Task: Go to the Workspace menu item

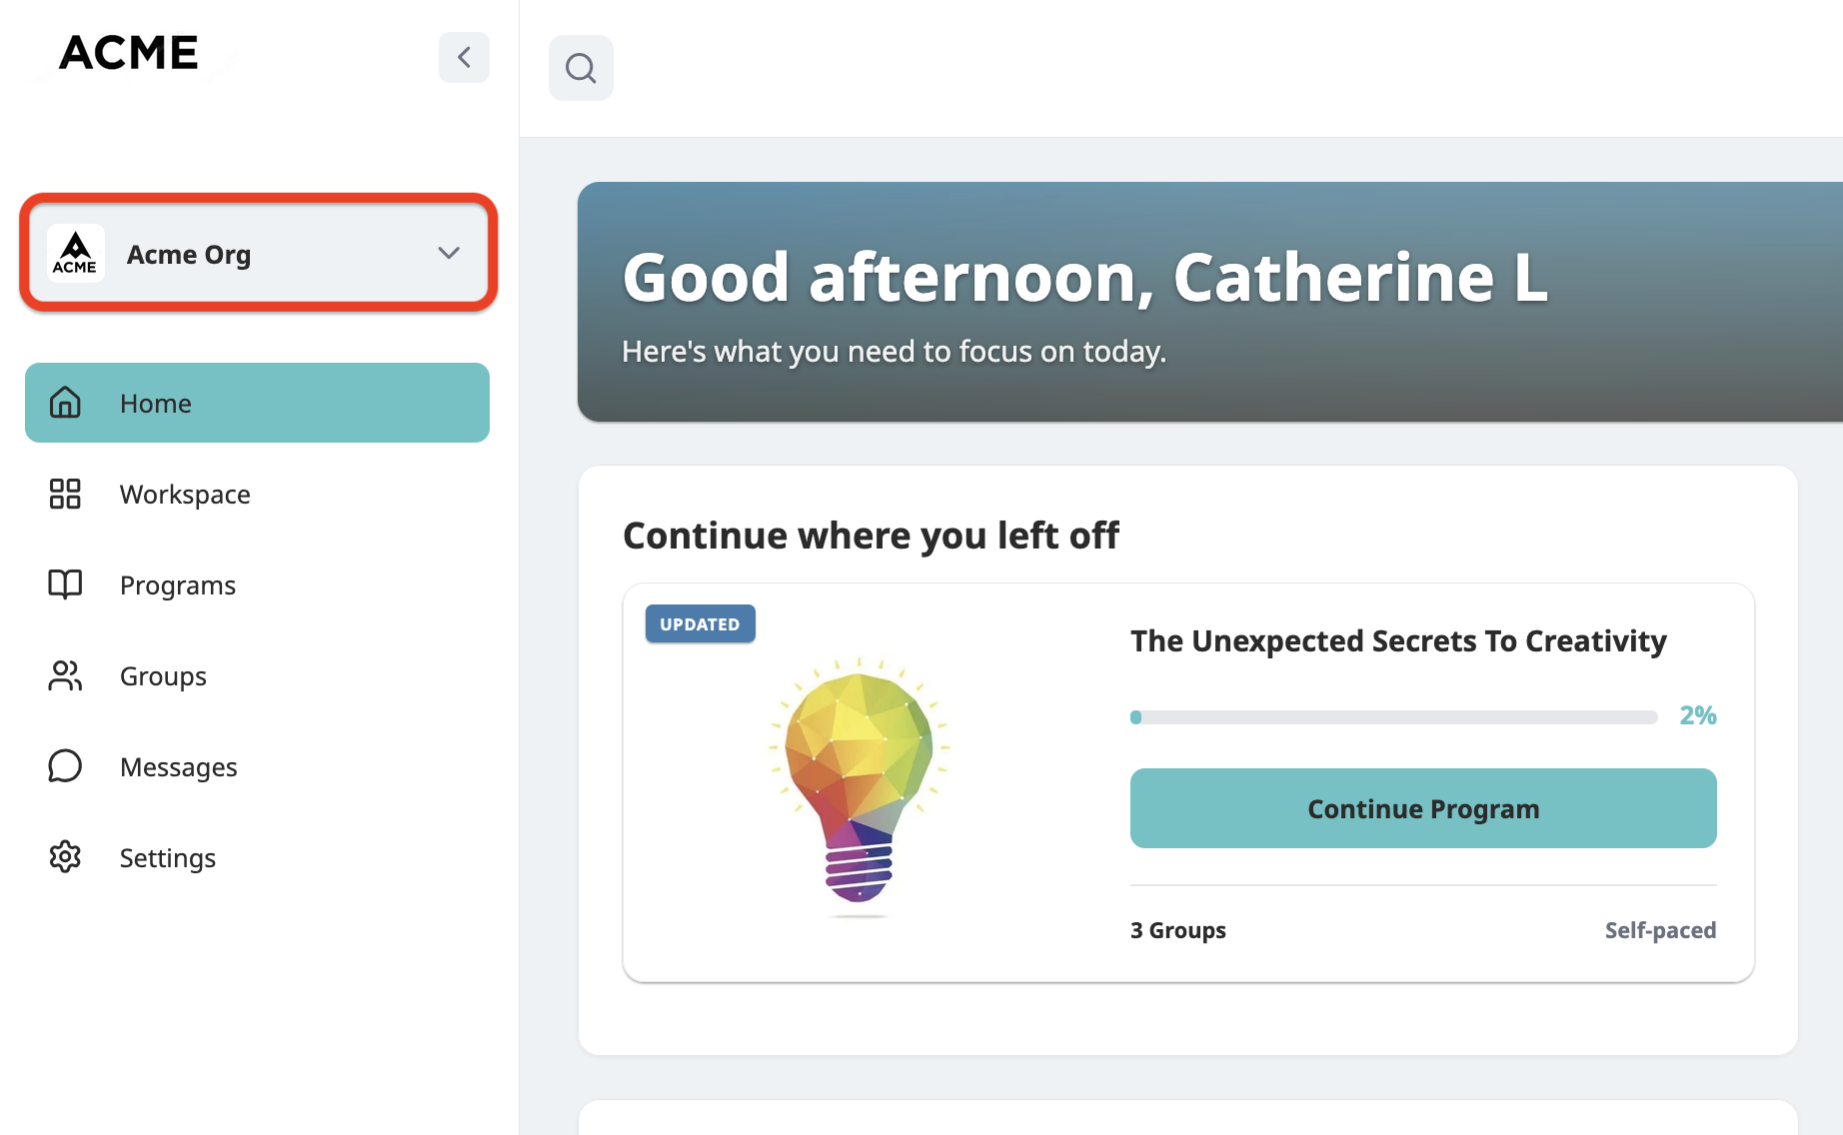Action: tap(257, 494)
